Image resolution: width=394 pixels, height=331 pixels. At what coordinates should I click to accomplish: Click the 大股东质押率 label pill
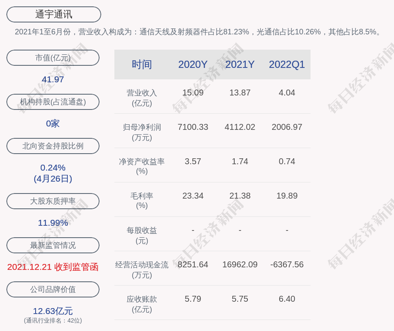click(x=53, y=201)
